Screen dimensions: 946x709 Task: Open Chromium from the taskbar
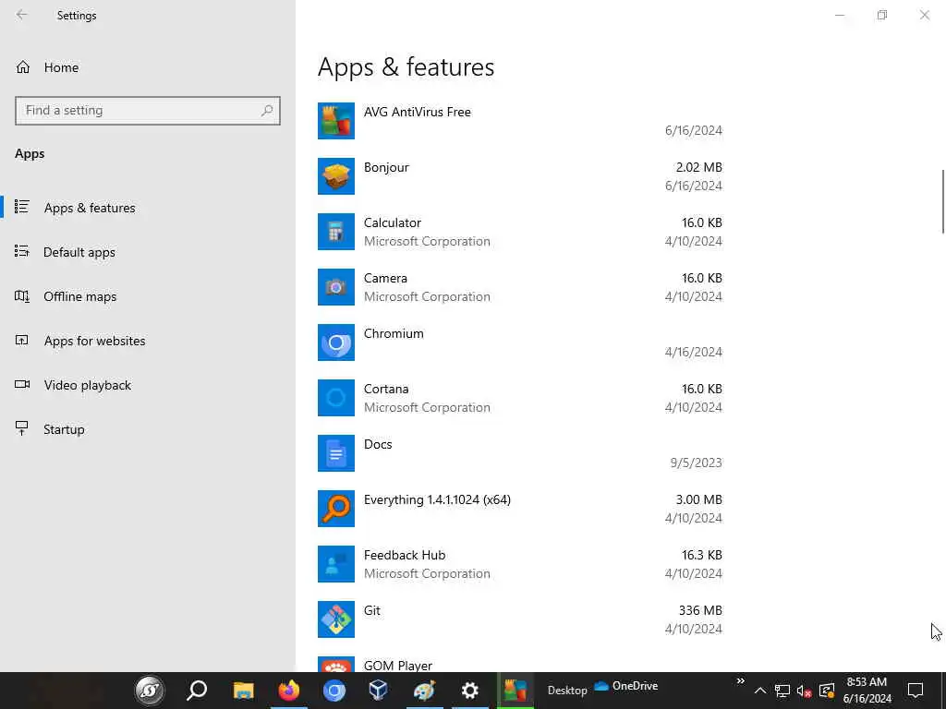[x=334, y=691]
